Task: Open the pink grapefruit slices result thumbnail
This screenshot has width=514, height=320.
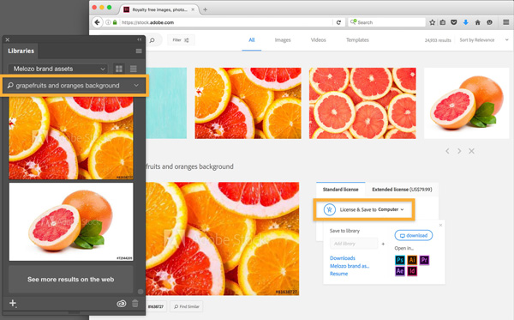Action: (362, 103)
